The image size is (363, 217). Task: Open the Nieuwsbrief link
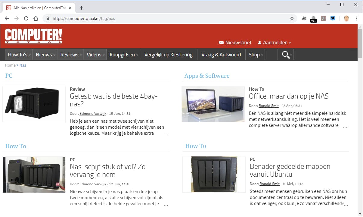pyautogui.click(x=238, y=43)
